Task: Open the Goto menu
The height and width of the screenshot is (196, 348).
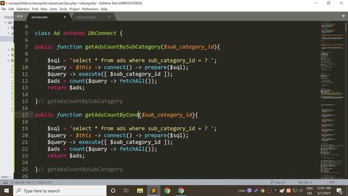Action: tap(53, 9)
